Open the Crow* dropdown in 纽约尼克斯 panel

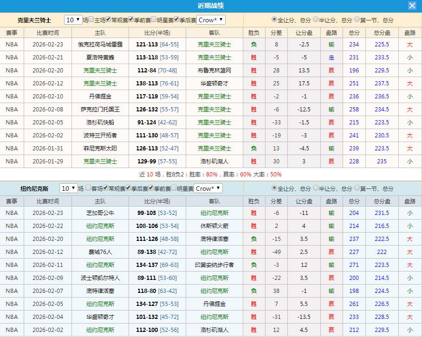tap(208, 188)
